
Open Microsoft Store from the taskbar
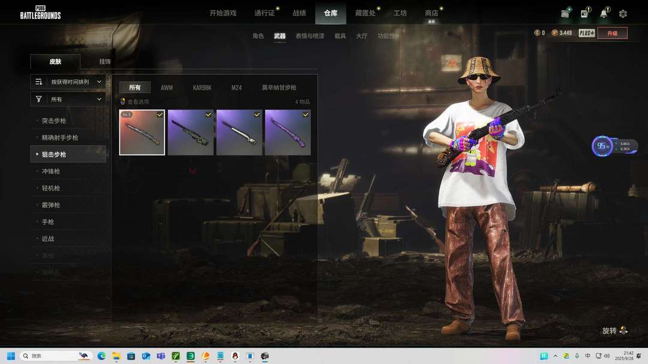[131, 356]
